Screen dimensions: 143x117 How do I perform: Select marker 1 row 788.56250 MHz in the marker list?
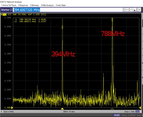point(31,19)
